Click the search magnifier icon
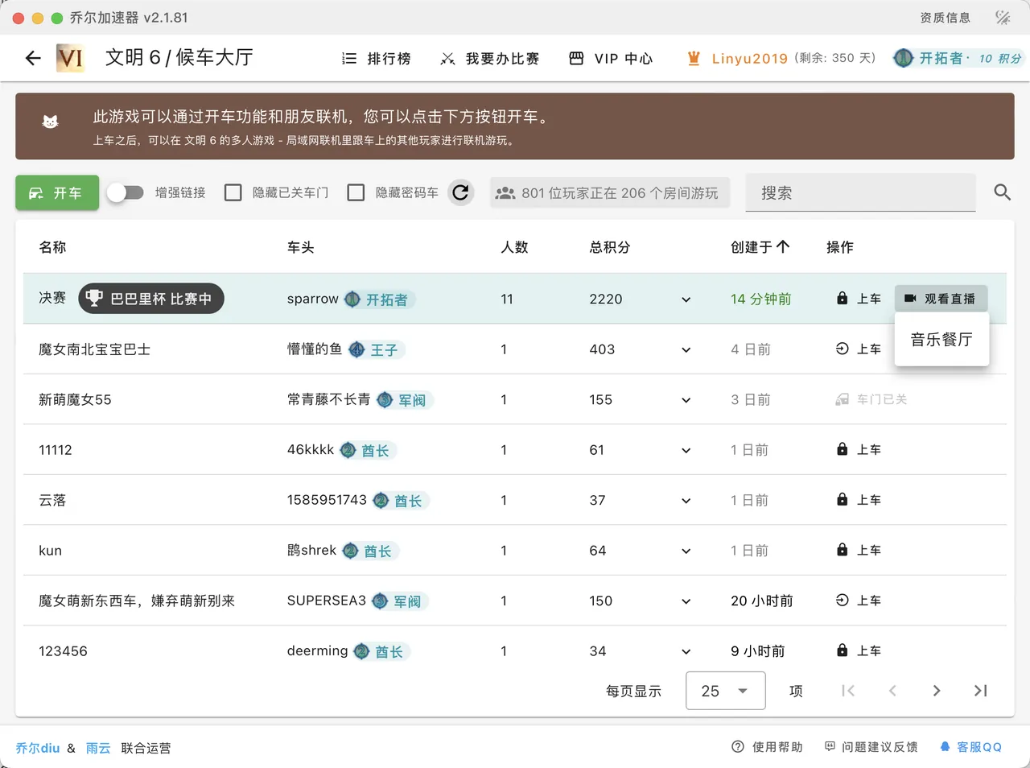Viewport: 1030px width, 768px height. pyautogui.click(x=1003, y=192)
